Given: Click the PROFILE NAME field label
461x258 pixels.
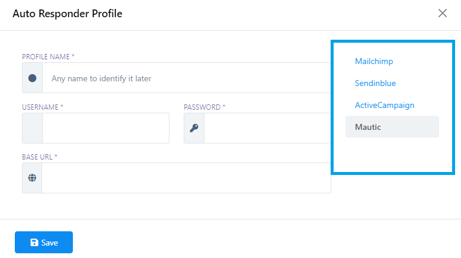Looking at the screenshot, I should (48, 57).
